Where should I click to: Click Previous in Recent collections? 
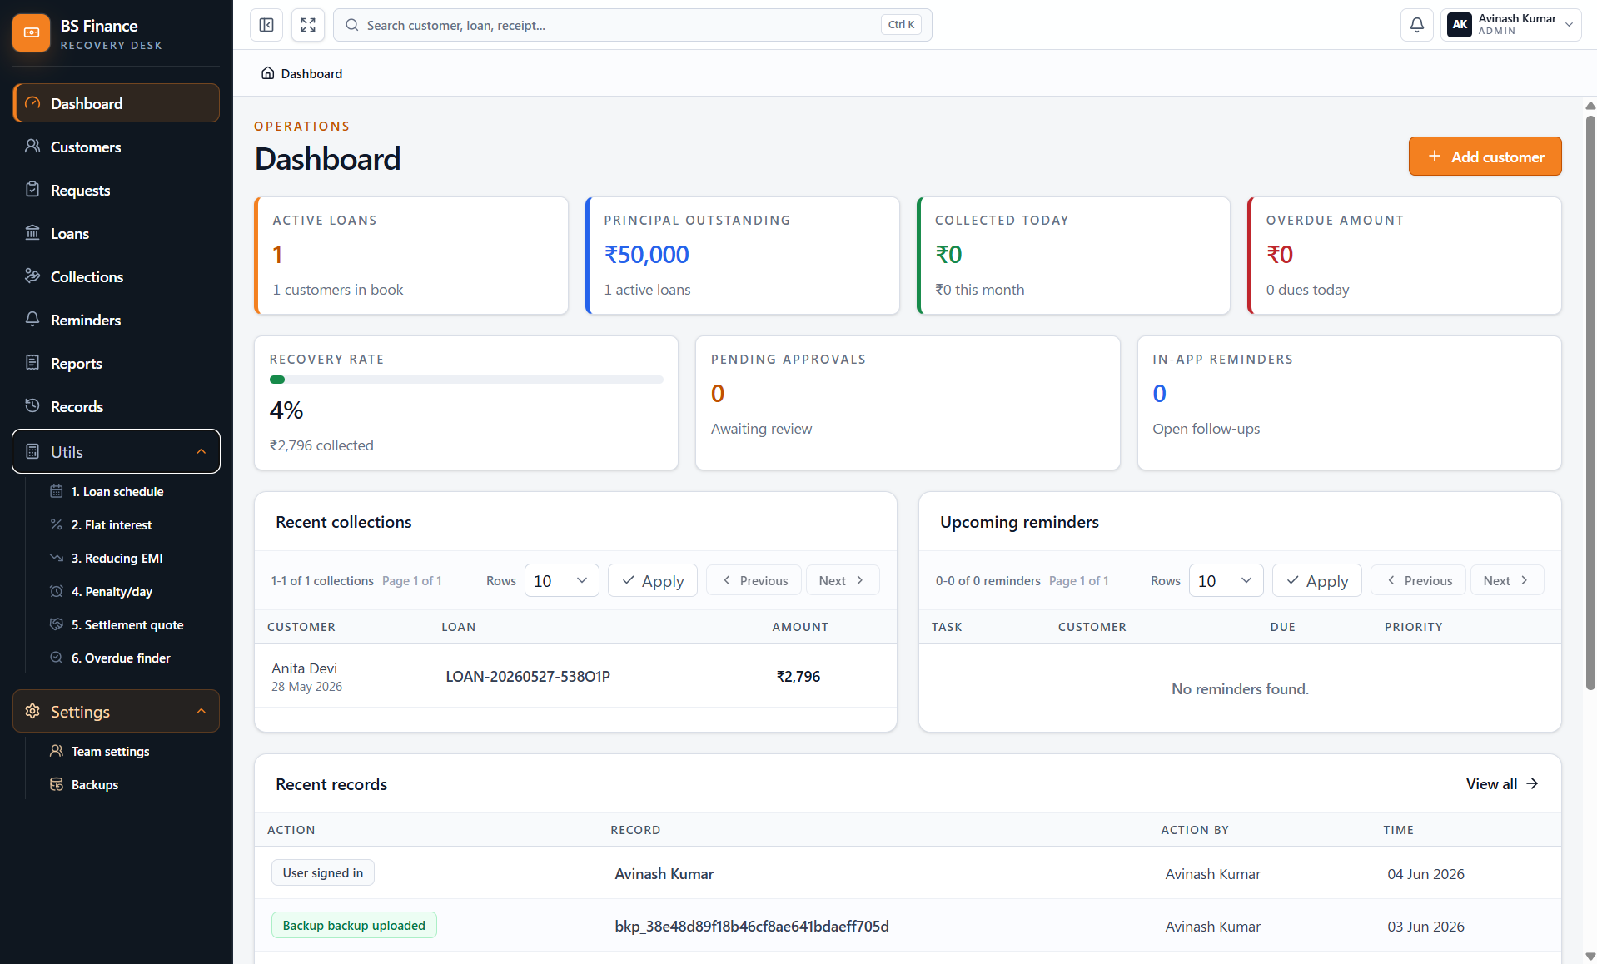(x=754, y=580)
